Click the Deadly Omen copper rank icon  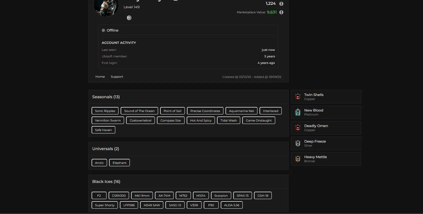[298, 128]
